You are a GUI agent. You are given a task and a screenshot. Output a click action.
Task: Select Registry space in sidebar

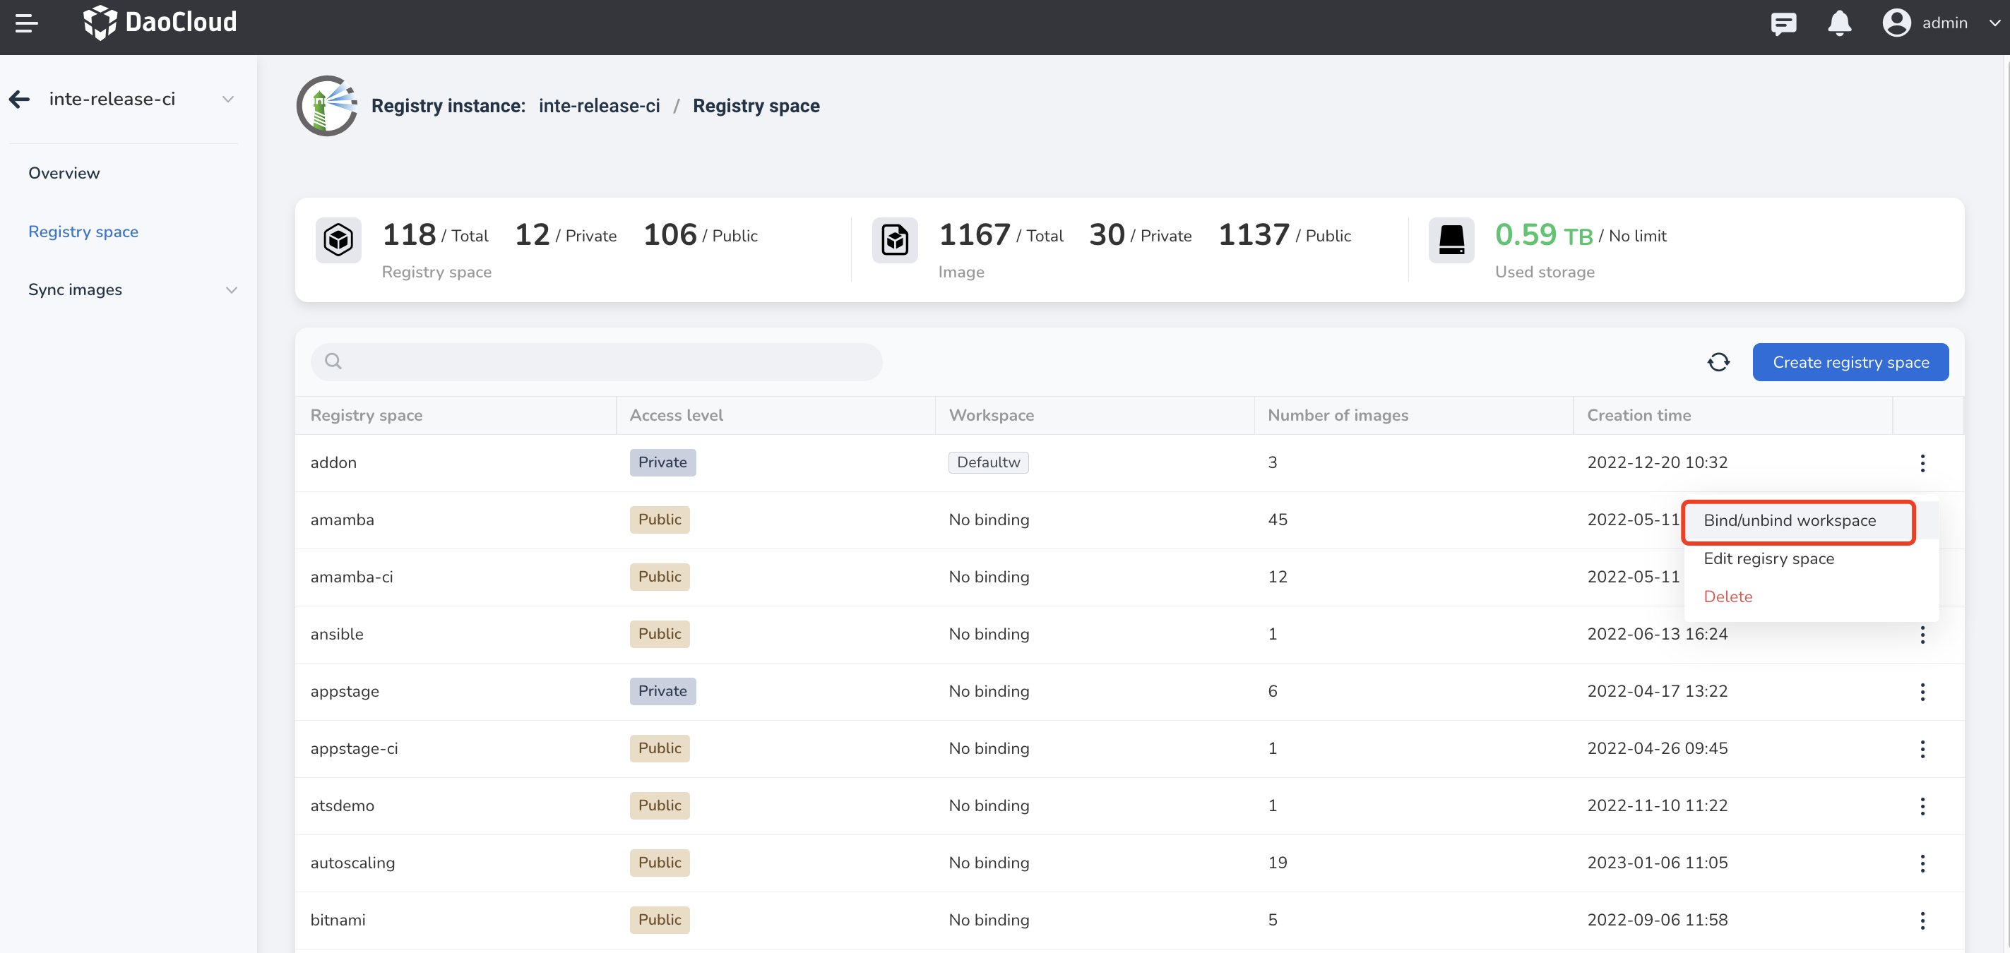pyautogui.click(x=83, y=232)
